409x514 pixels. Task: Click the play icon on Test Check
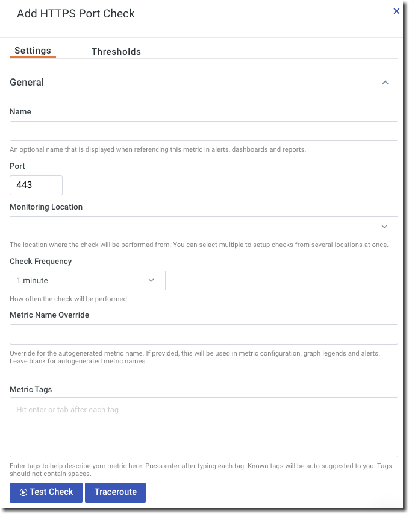(23, 492)
